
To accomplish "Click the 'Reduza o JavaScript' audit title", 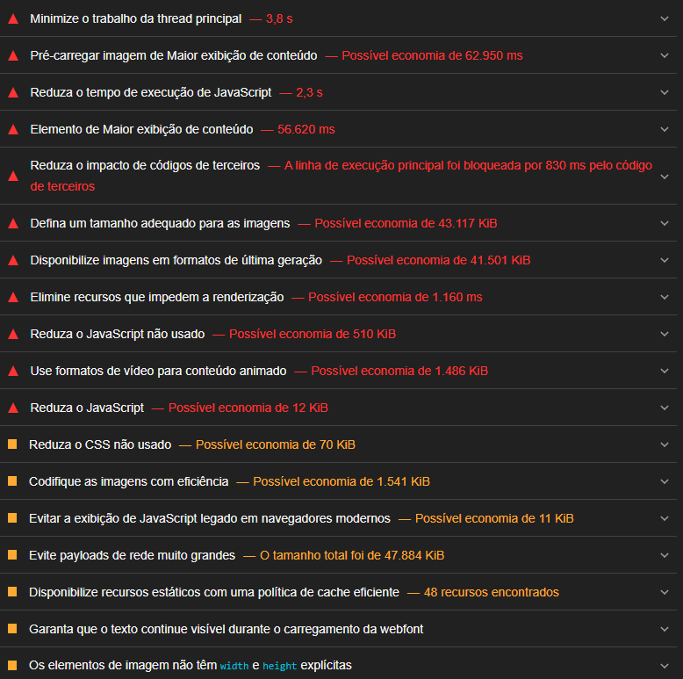I will tap(87, 408).
